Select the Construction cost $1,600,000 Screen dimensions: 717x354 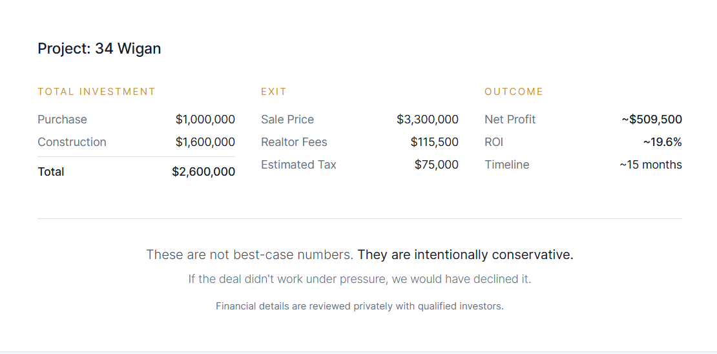205,142
